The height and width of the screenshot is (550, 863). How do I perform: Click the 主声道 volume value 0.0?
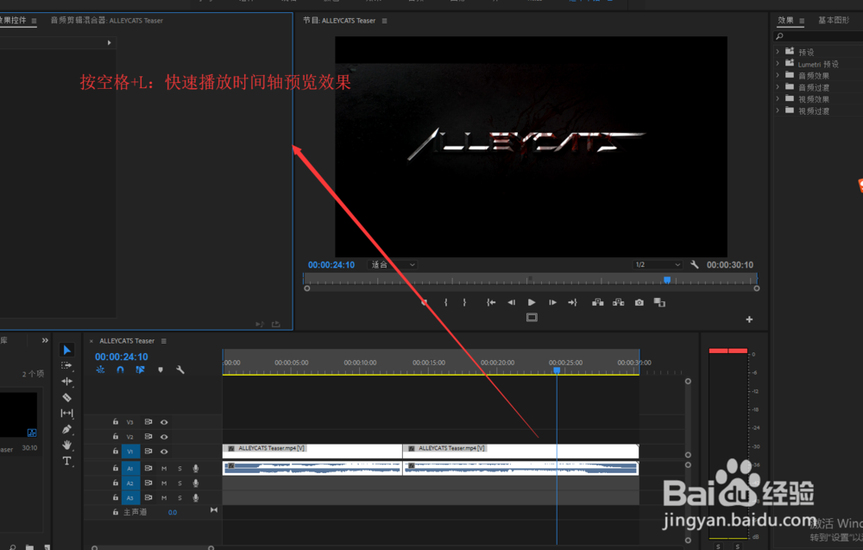[x=173, y=513]
